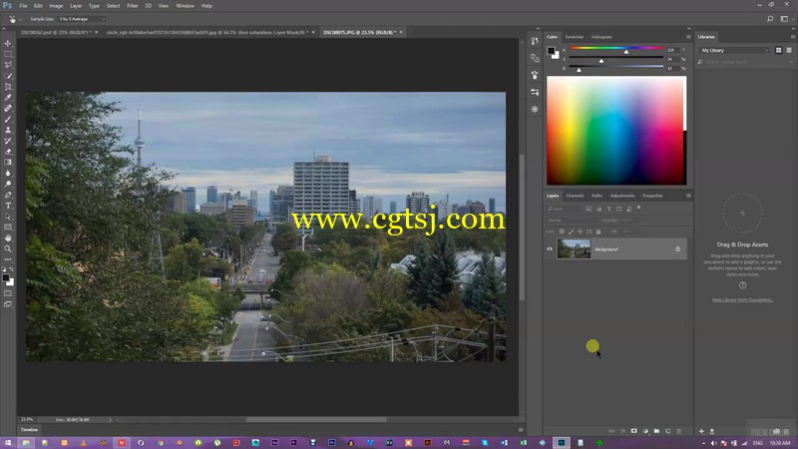This screenshot has width=798, height=449.
Task: Select the Dodge tool
Action: [8, 184]
